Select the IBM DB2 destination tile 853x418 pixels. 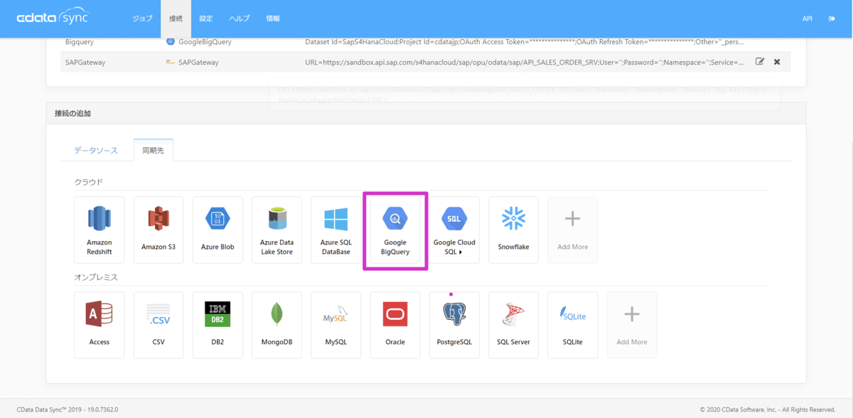[218, 325]
